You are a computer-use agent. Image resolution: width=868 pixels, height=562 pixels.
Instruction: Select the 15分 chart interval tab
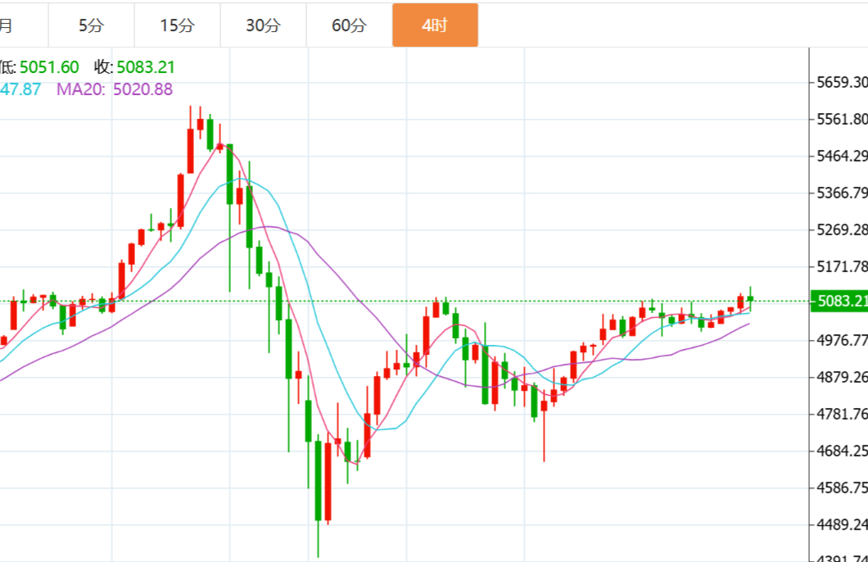pos(177,25)
